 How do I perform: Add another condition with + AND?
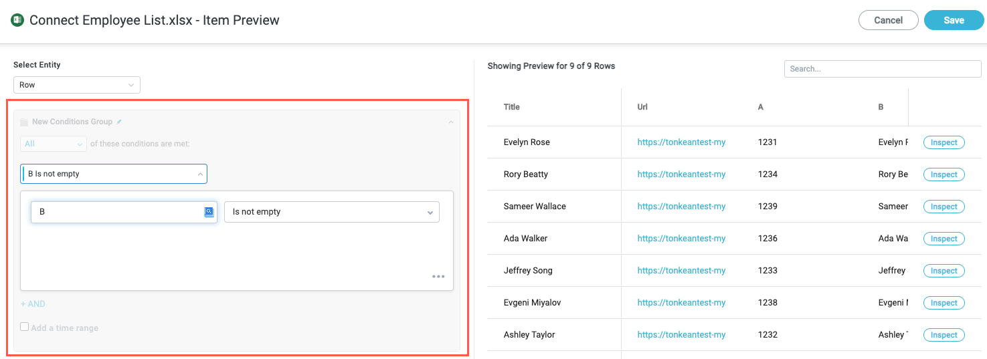coord(33,304)
